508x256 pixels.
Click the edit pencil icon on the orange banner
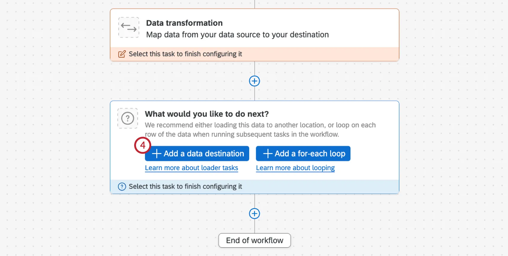coord(122,54)
